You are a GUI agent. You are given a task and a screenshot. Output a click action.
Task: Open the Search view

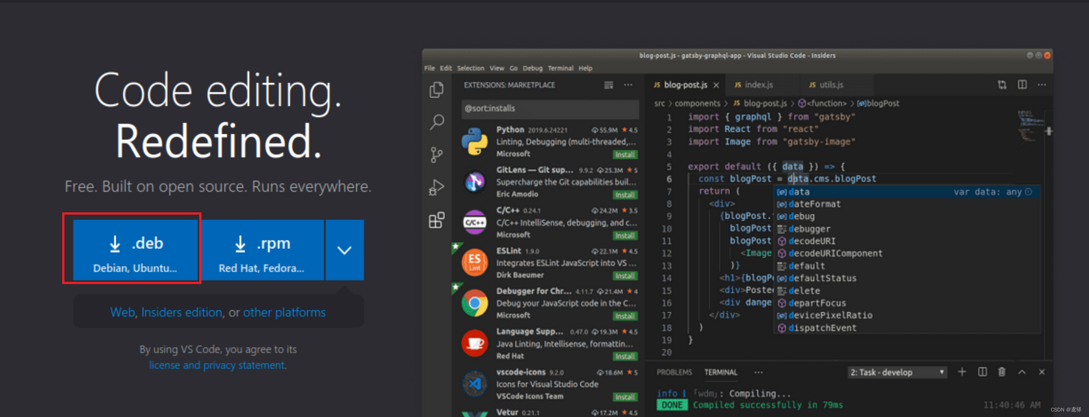pos(437,122)
